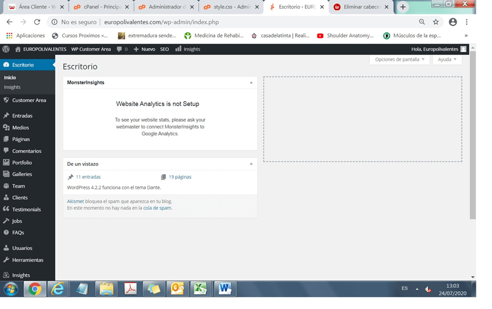492x309 pixels.
Task: Open Herramientas wrench icon in sidebar
Action: pyautogui.click(x=6, y=260)
